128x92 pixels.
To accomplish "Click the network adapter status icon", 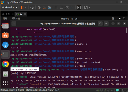I will (x=105, y=90).
